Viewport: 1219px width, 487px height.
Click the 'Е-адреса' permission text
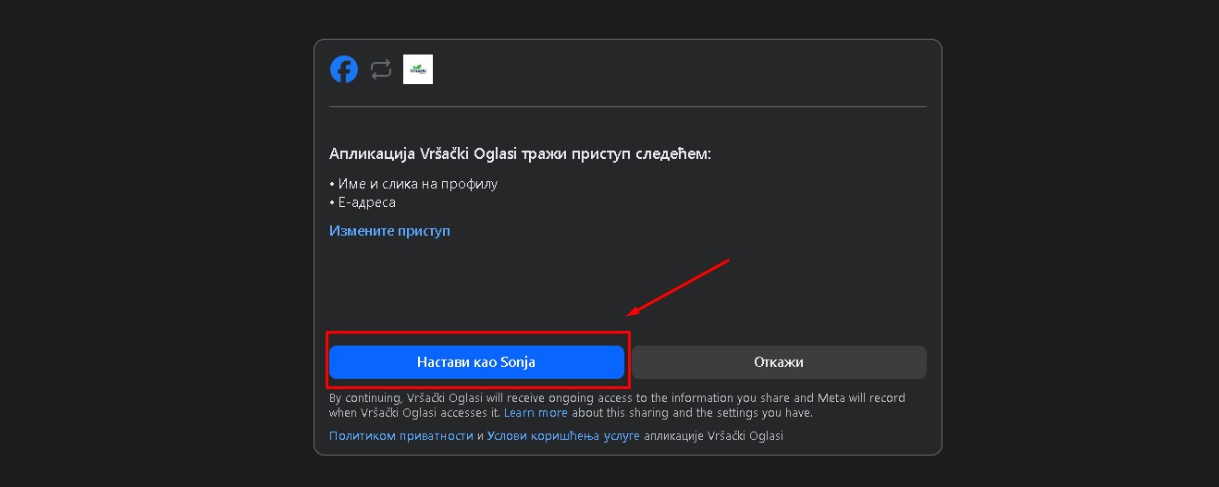point(367,202)
